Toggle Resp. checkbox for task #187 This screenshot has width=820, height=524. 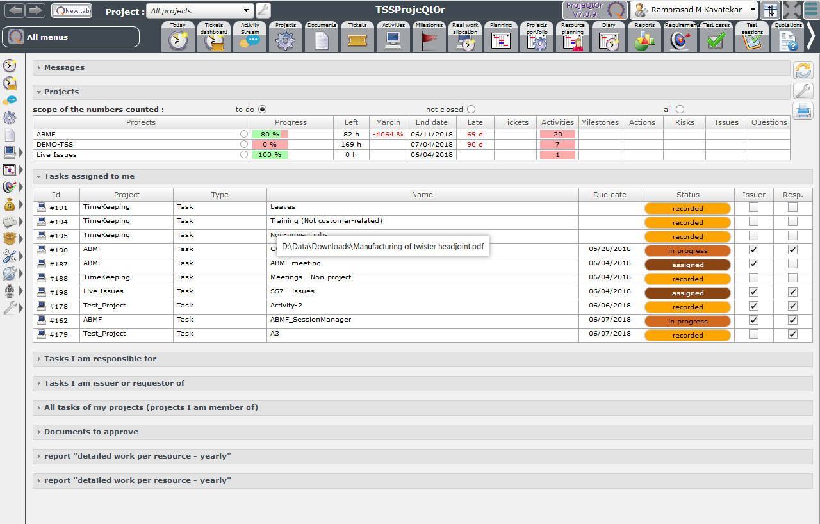[792, 264]
